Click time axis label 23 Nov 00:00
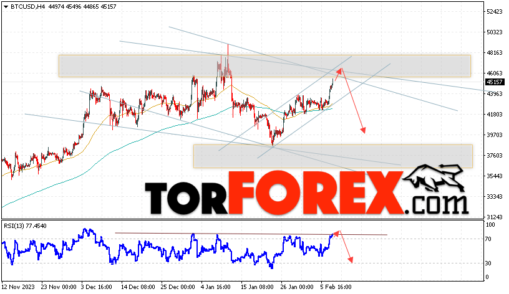 click(59, 287)
